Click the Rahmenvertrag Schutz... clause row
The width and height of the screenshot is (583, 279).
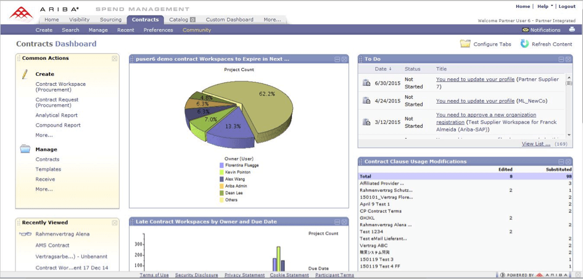465,191
